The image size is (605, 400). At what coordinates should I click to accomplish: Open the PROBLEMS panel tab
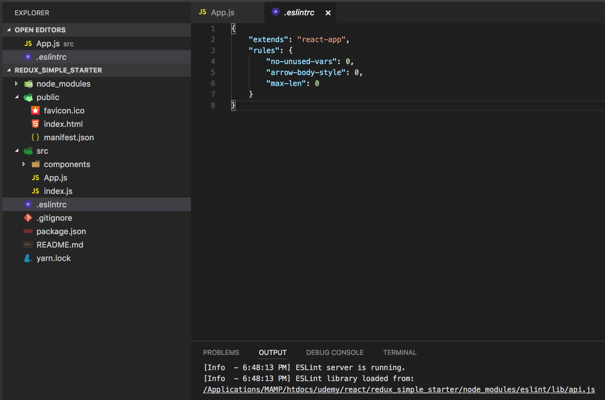click(221, 352)
